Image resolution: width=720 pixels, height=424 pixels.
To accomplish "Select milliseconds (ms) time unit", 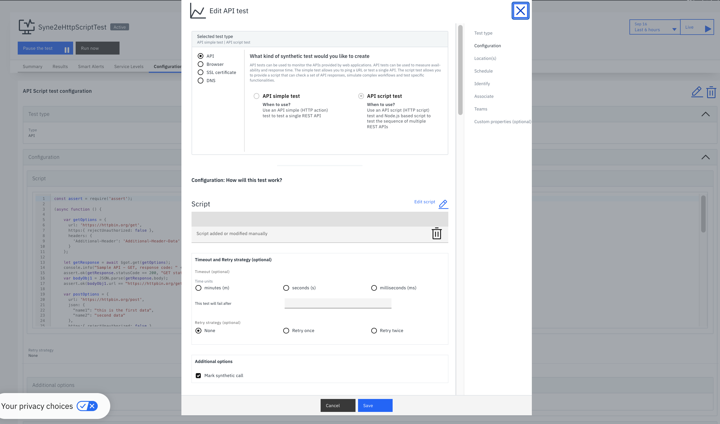I will click(x=374, y=288).
